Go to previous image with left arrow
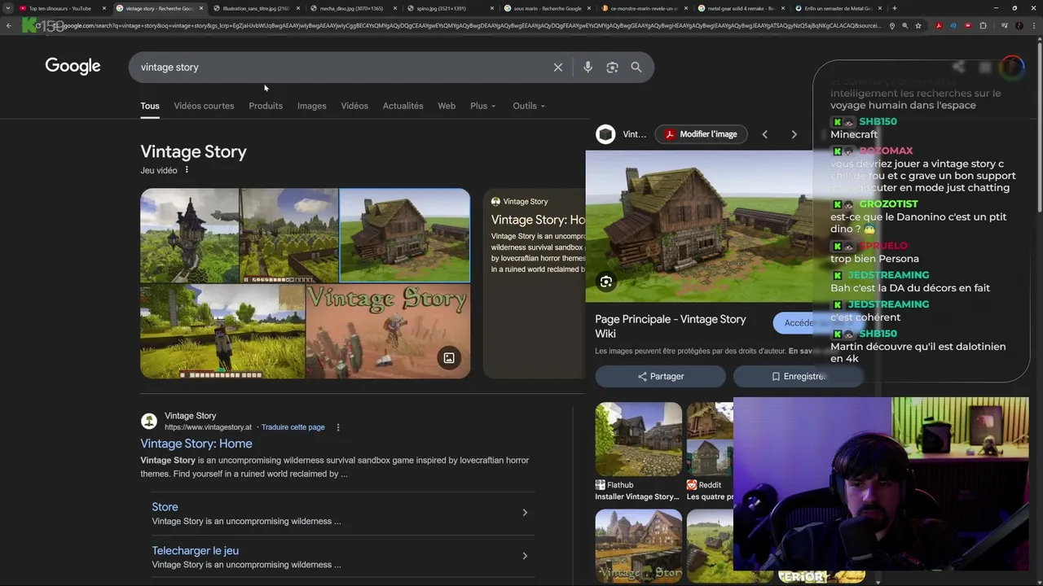This screenshot has height=586, width=1043. (764, 134)
